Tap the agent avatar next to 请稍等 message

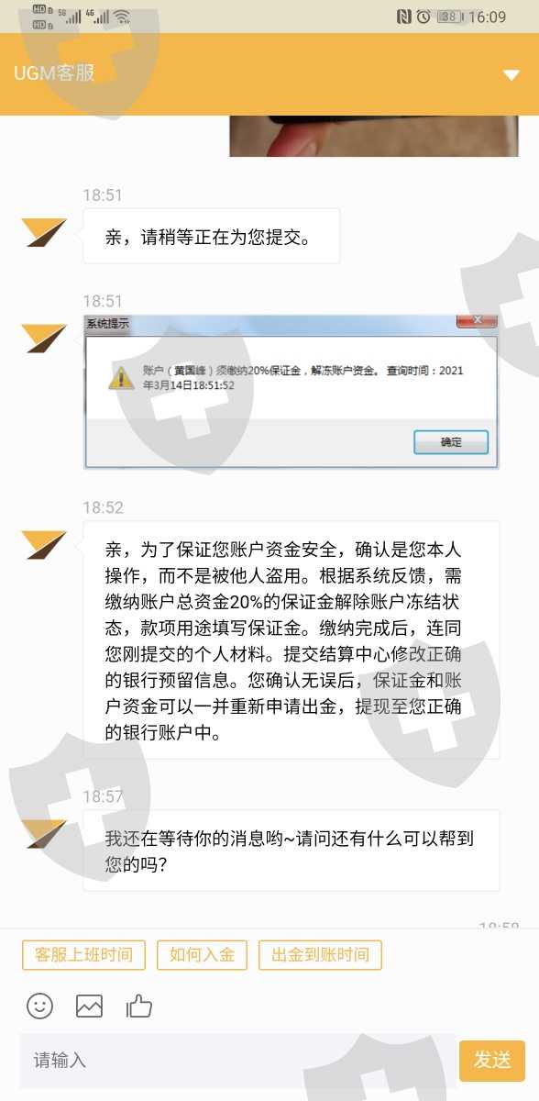(46, 232)
